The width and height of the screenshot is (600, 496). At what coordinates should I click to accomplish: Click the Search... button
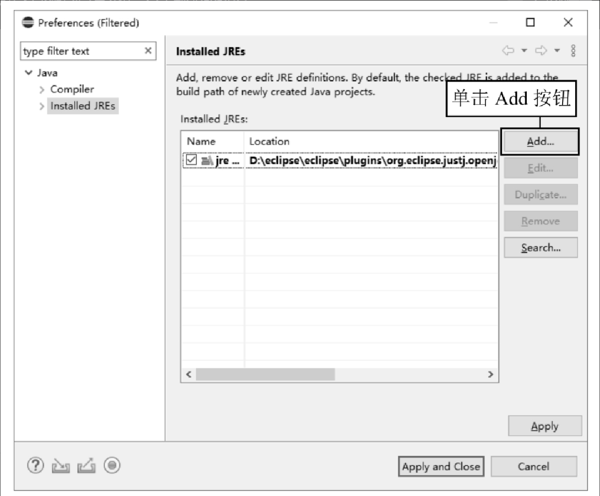tap(541, 248)
